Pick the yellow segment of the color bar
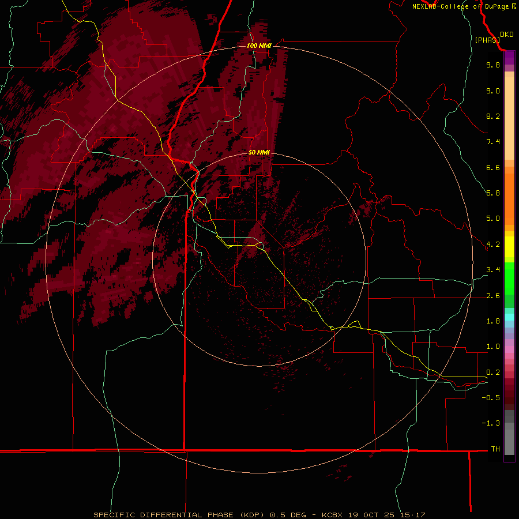The height and width of the screenshot is (519, 519). 509,247
